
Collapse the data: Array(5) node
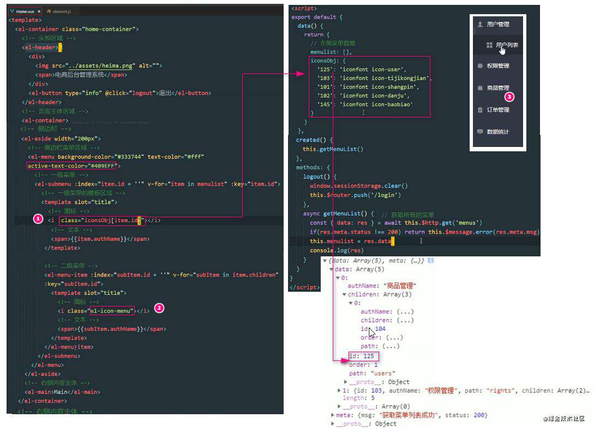[x=332, y=269]
